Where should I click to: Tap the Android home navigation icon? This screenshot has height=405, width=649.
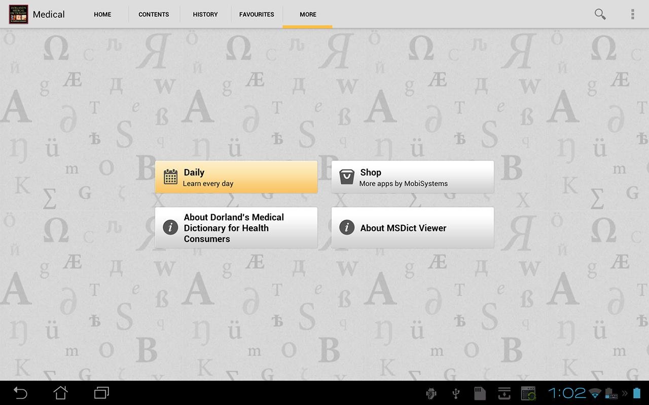(61, 393)
